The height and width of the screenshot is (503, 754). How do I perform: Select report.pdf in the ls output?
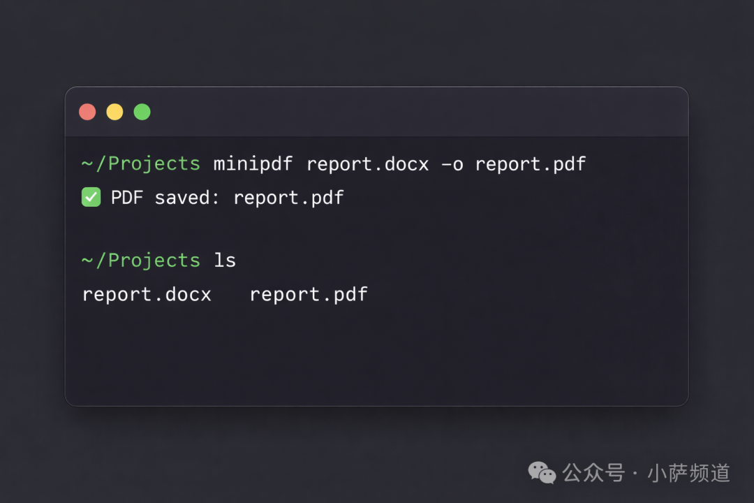click(309, 294)
